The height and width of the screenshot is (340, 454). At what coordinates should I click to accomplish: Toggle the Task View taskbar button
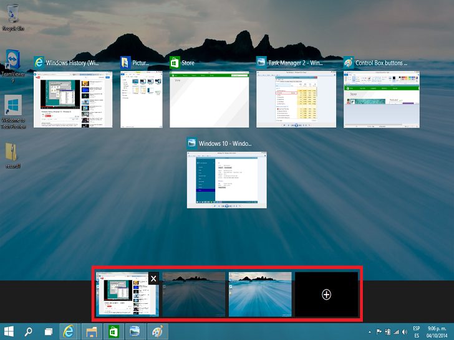(49, 331)
